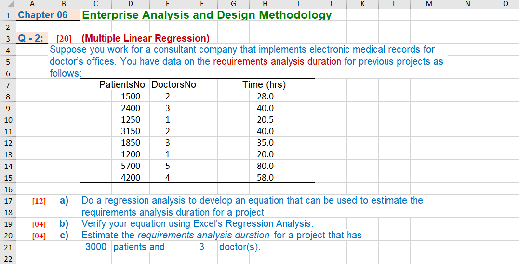Click the 'Do a regression analysis' question text
This screenshot has width=519, height=264.
[252, 206]
